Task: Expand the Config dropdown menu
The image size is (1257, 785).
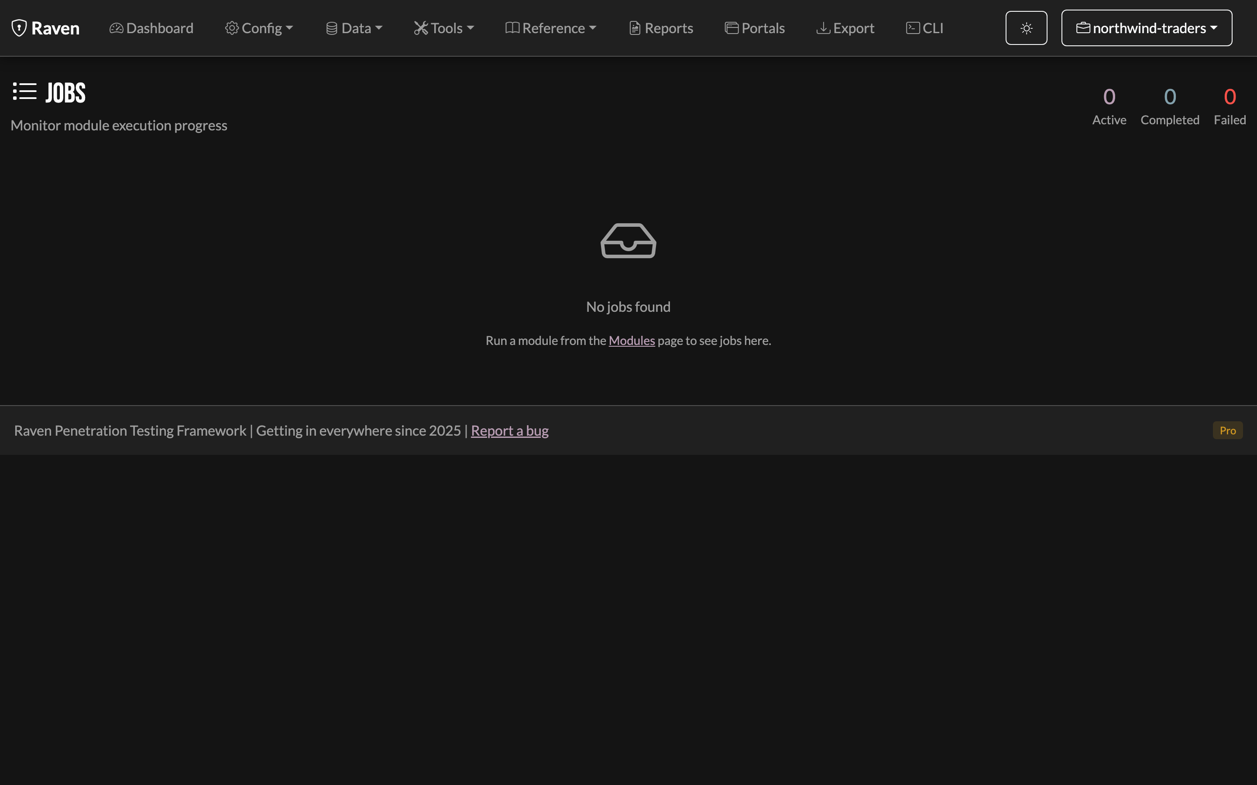Action: 259,28
